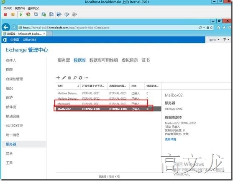
Task: Refresh the database list
Action: (80, 78)
